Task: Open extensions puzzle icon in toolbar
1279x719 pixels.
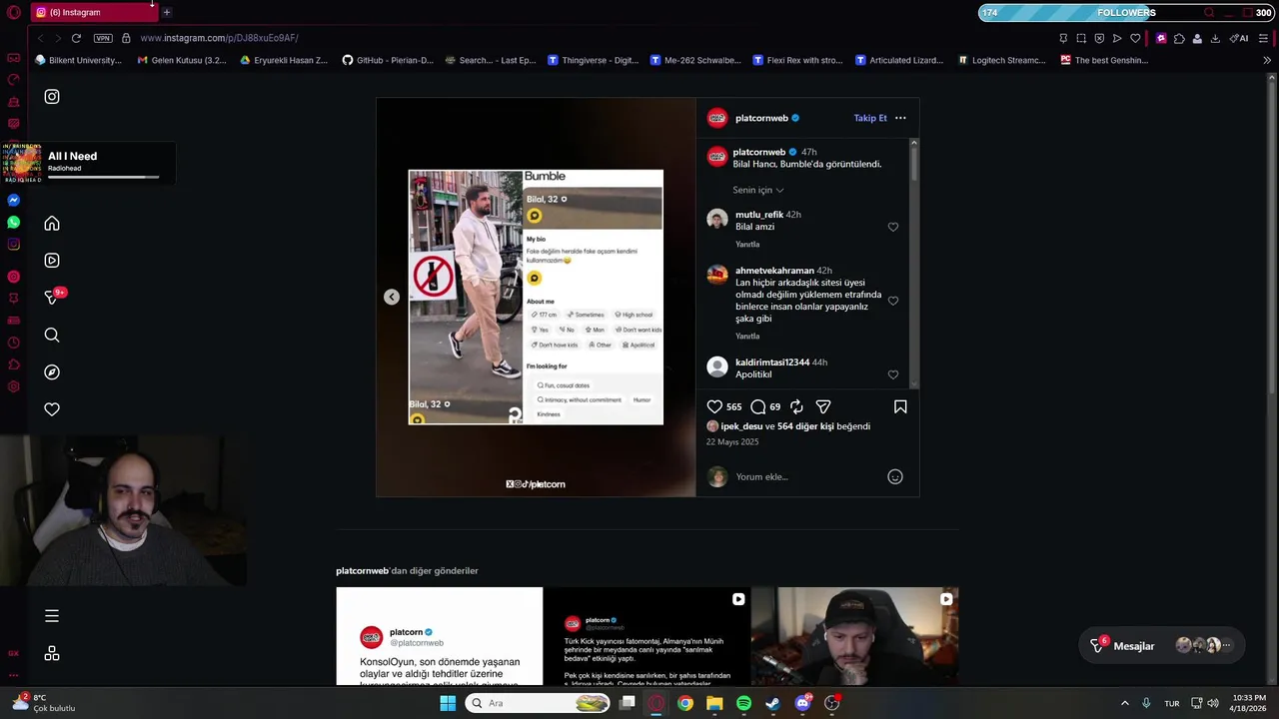Action: pos(1179,38)
